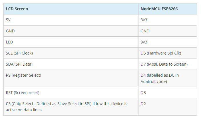Click the 'active on data lines' text
Image resolution: width=201 pixels, height=119 pixels.
24,110
